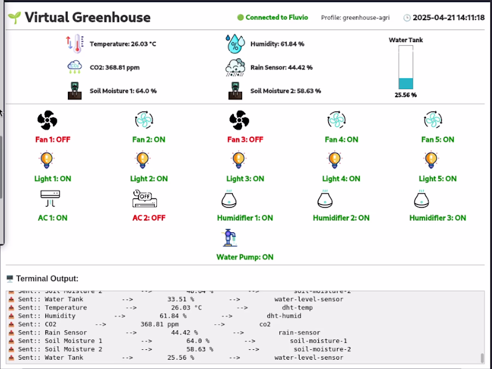Click the Humidifier 2: ON label
The width and height of the screenshot is (492, 369).
tap(341, 218)
